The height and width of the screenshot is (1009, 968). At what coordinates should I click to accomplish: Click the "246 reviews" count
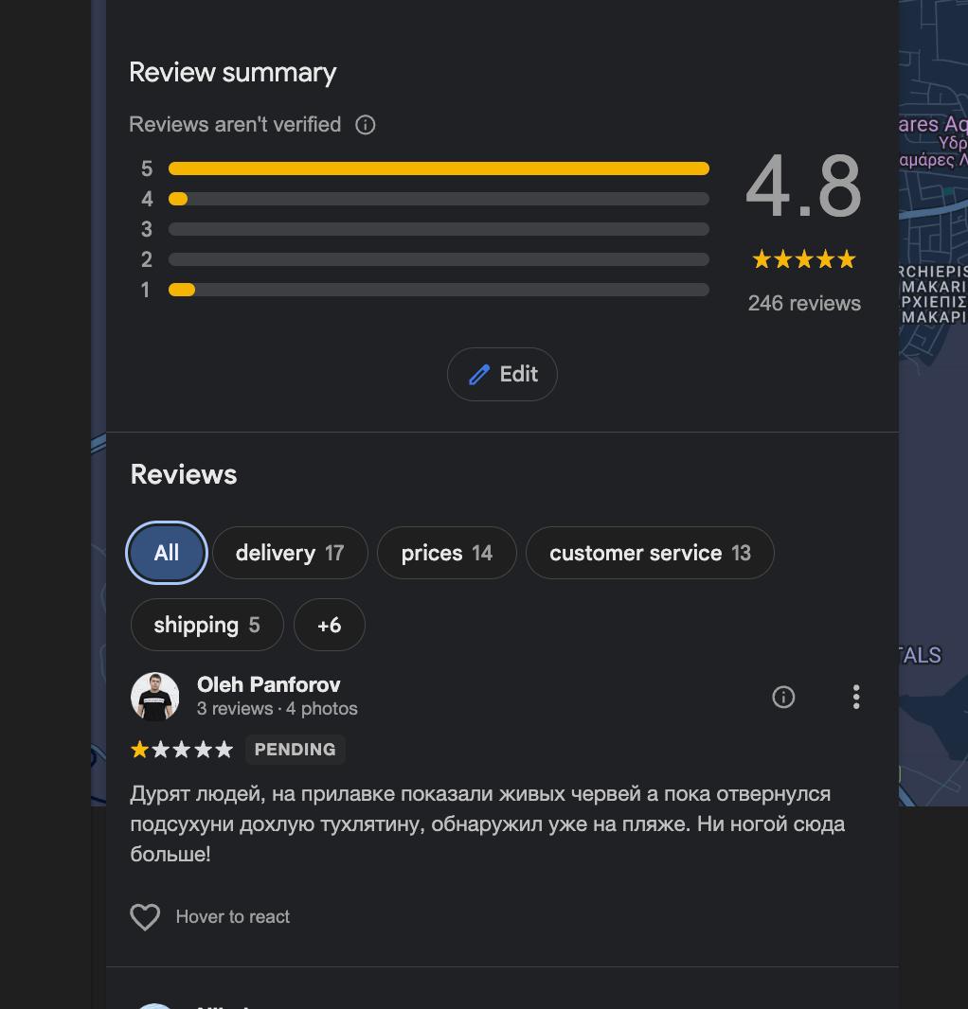click(804, 303)
